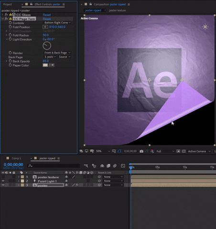Toggle the transparency grid icon
The width and height of the screenshot is (216, 229).
(184, 151)
